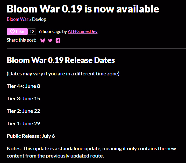Click the "Share this post:" label
The height and width of the screenshot is (163, 186).
pos(21,40)
